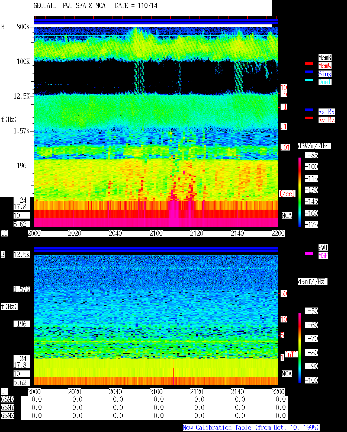The image size is (347, 432).
Task: Click the [/cc] density axis label
Action: [287, 194]
